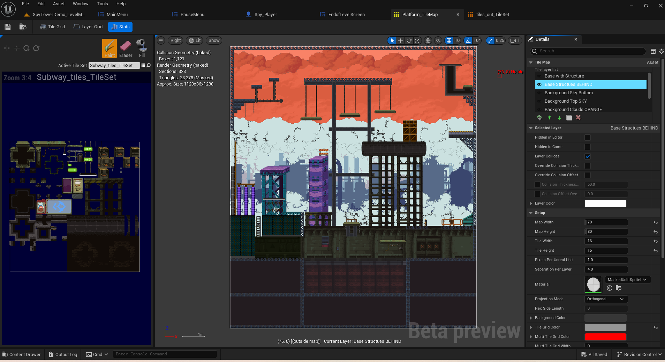Toggle Tile Grid button
665x362 pixels.
[53, 27]
